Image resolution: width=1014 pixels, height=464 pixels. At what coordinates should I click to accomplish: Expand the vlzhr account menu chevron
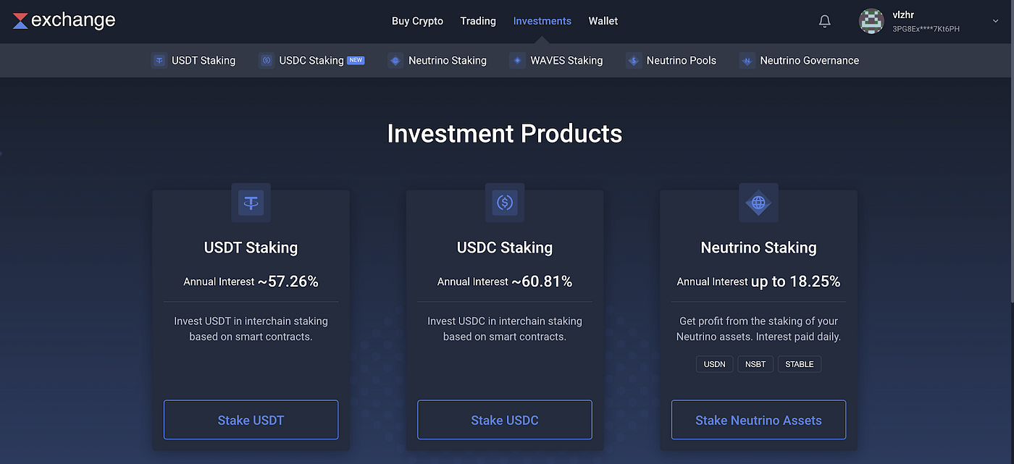(995, 21)
